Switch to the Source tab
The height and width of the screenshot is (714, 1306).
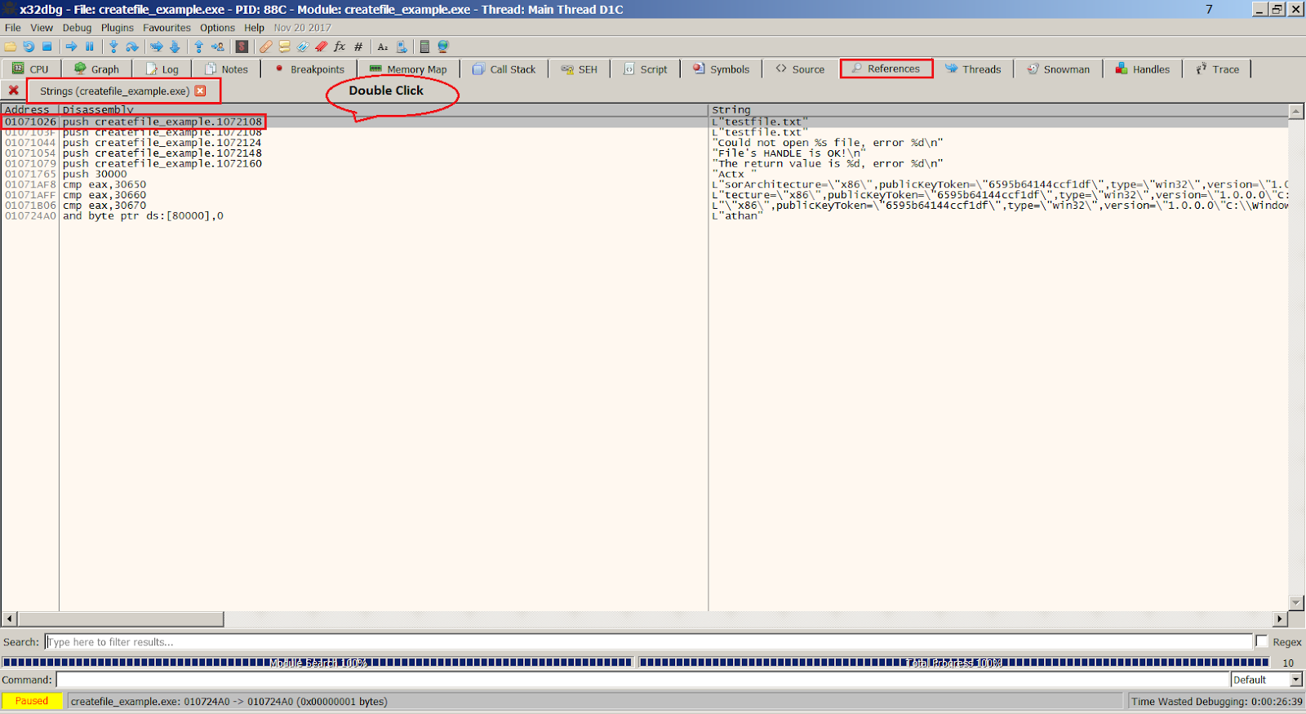pos(800,69)
